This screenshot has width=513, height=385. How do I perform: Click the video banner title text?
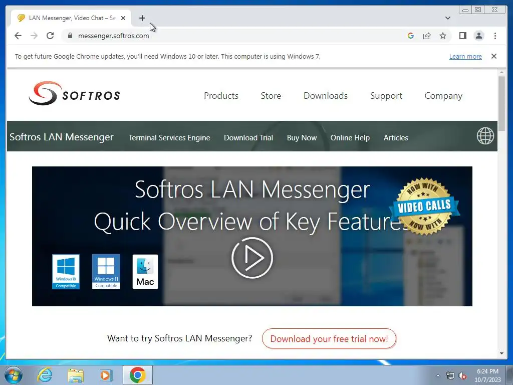[252, 205]
